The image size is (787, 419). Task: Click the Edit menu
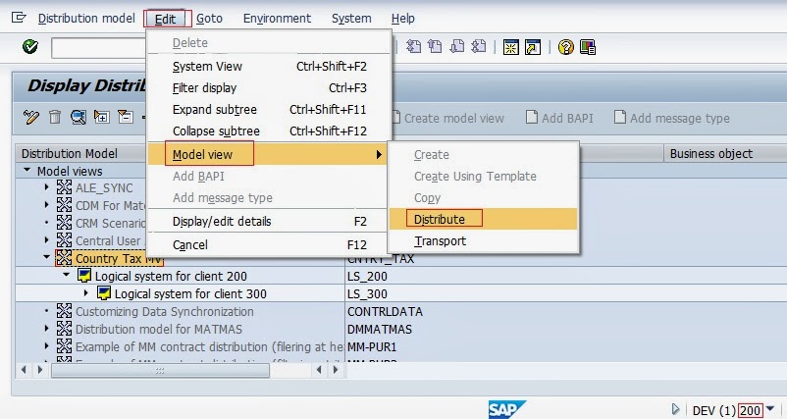[x=165, y=19]
